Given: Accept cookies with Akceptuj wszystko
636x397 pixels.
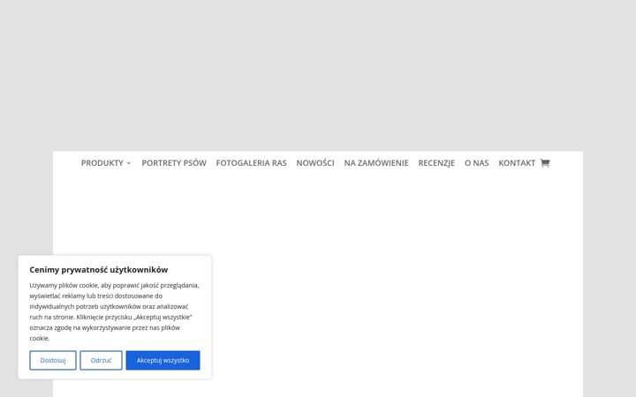Looking at the screenshot, I should coord(163,360).
